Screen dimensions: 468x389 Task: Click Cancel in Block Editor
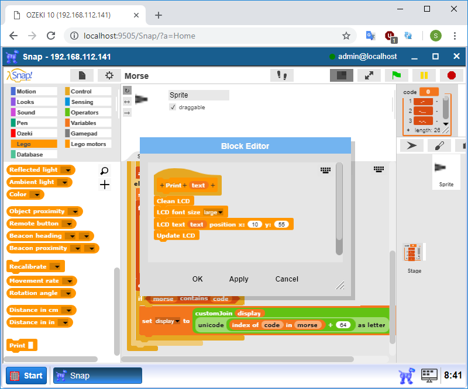click(287, 279)
